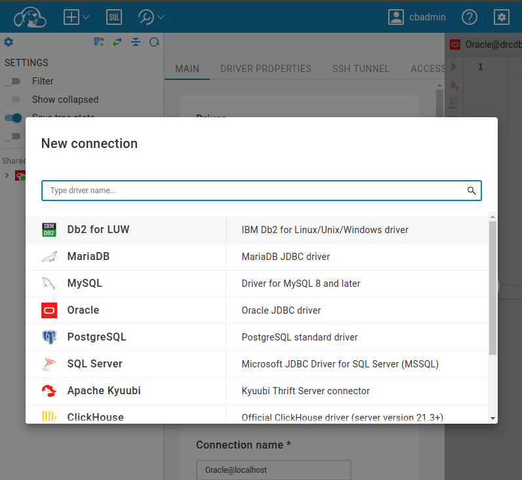
Task: Click the ClickHouse yellow bars icon
Action: click(49, 417)
